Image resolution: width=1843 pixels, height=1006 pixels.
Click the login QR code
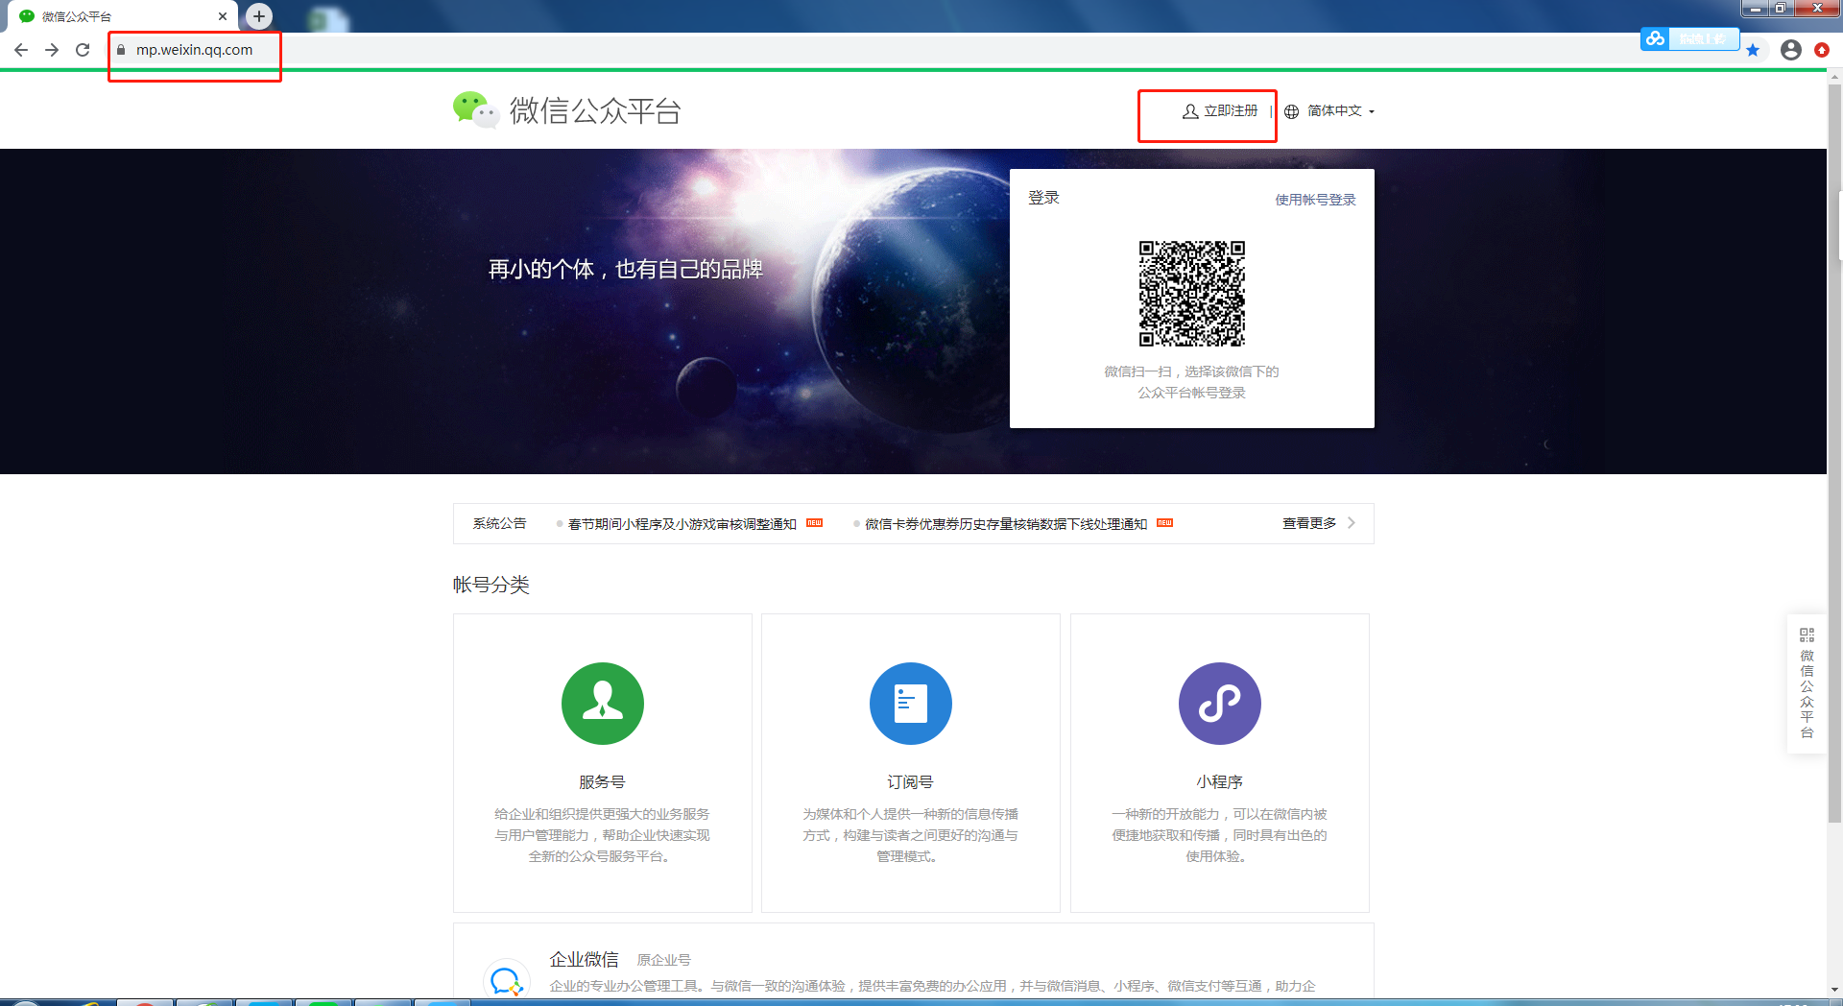coord(1192,294)
